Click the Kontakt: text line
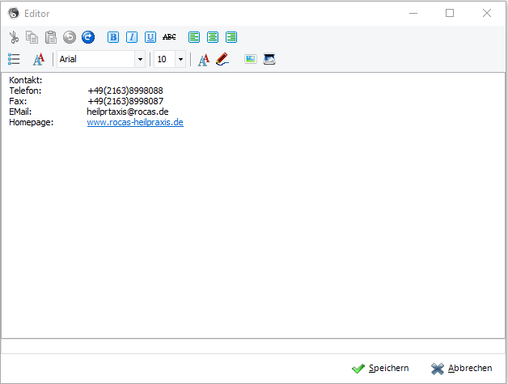This screenshot has height=384, width=508. coord(26,80)
